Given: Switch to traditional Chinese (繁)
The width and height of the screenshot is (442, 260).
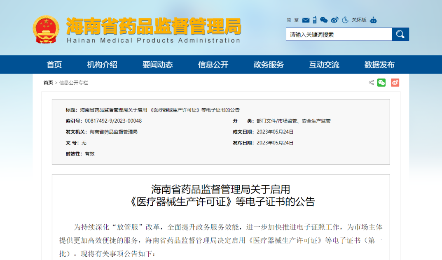Looking at the screenshot, I should coord(296,20).
